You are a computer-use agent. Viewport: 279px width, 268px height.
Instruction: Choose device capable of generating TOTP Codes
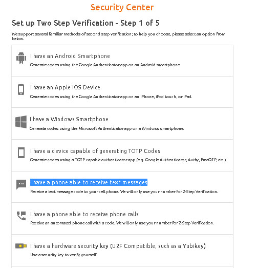coord(122,156)
